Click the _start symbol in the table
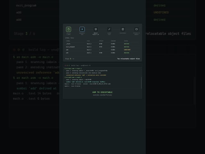The width and height of the screenshot is (205, 154). click(68, 44)
